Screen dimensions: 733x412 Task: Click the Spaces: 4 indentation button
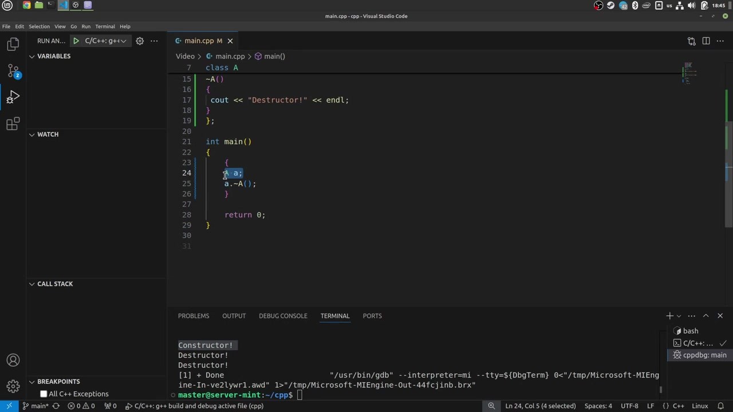(598, 406)
